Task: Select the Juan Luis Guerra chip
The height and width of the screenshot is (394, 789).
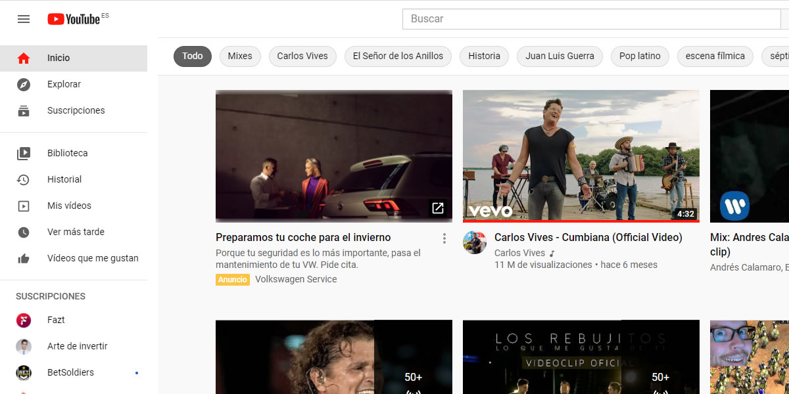Action: point(560,56)
